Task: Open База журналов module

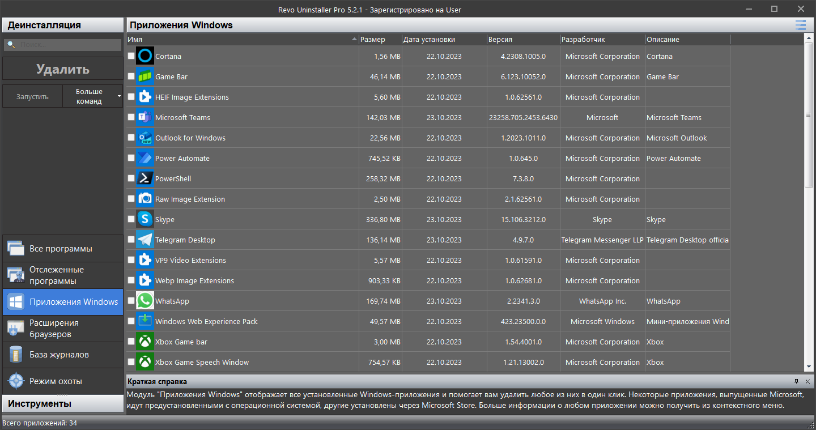Action: [63, 355]
